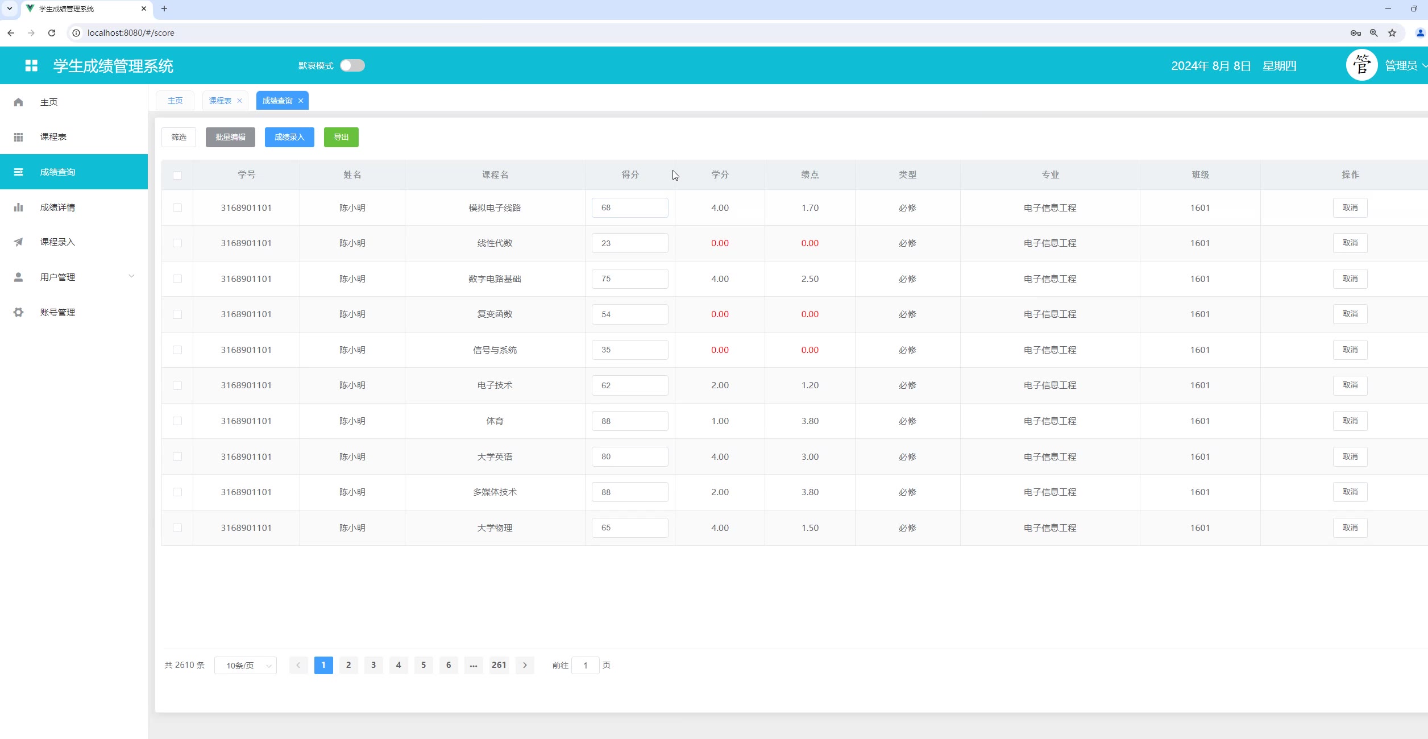The height and width of the screenshot is (739, 1428).
Task: Open 成绩详情 in the sidebar menu
Action: click(57, 207)
